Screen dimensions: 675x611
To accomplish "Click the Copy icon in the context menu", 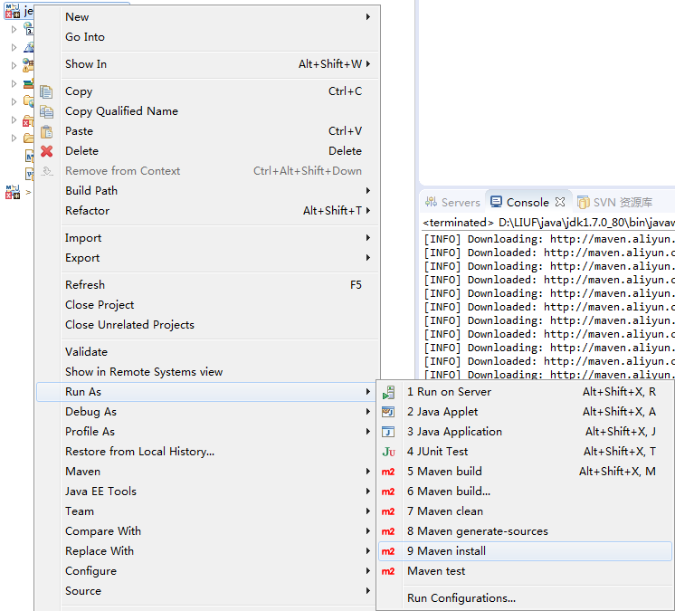I will (x=46, y=91).
